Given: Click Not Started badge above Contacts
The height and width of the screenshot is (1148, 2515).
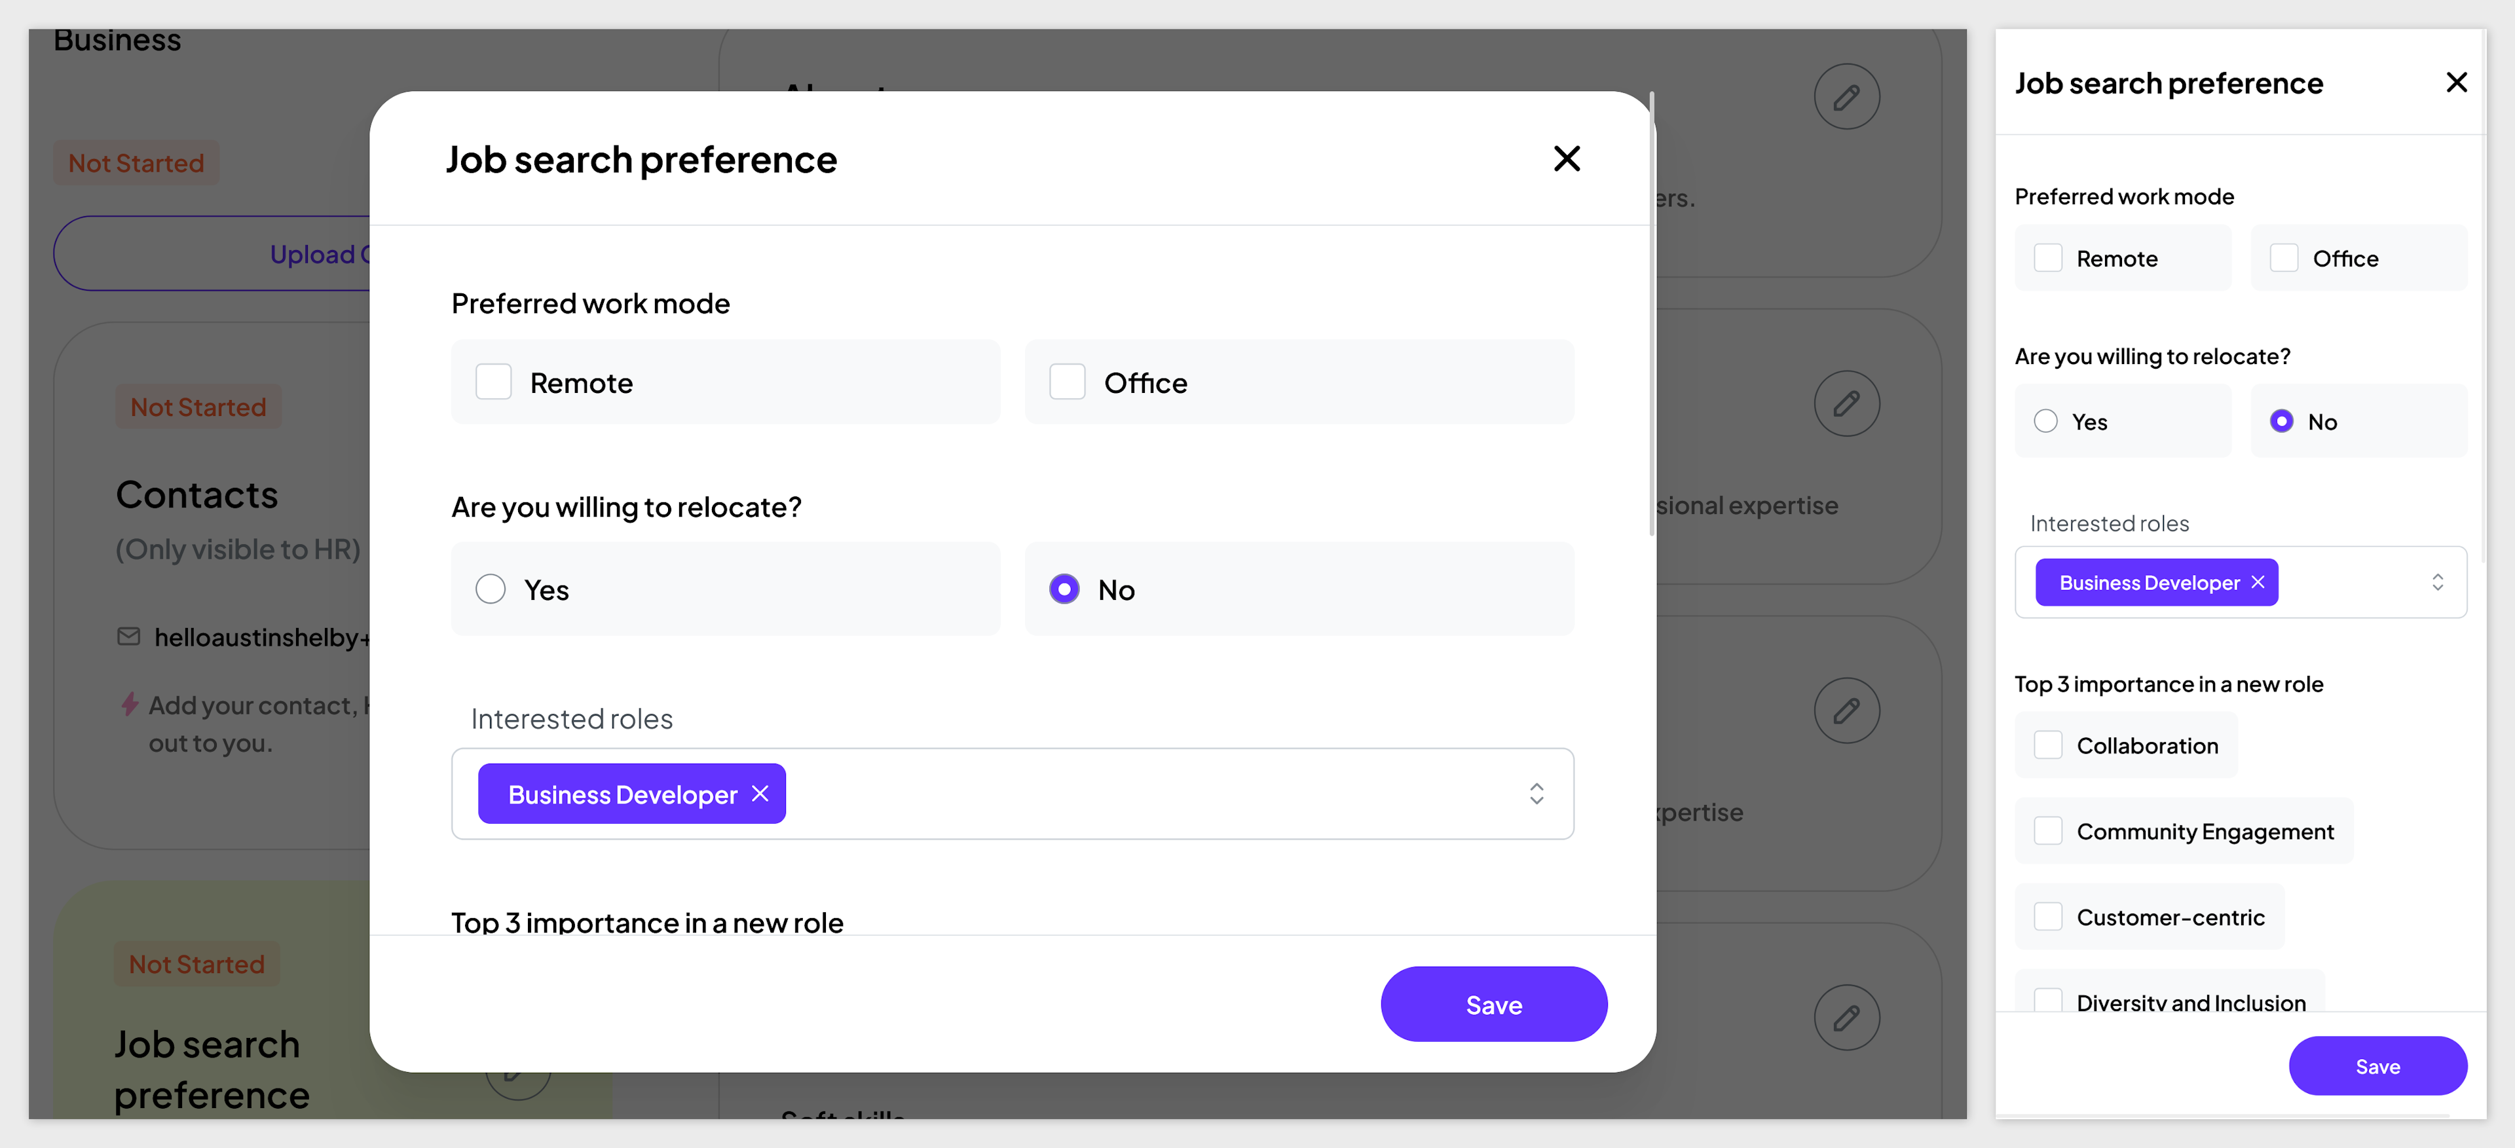Looking at the screenshot, I should [x=198, y=407].
